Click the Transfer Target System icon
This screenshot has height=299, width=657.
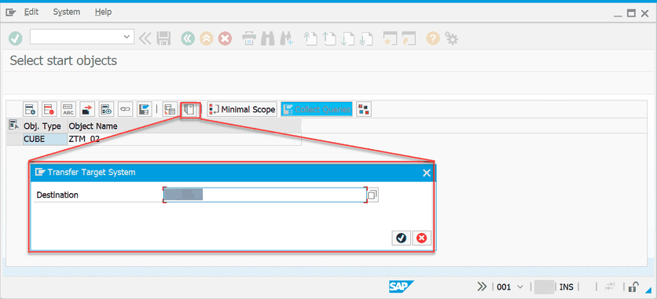190,111
